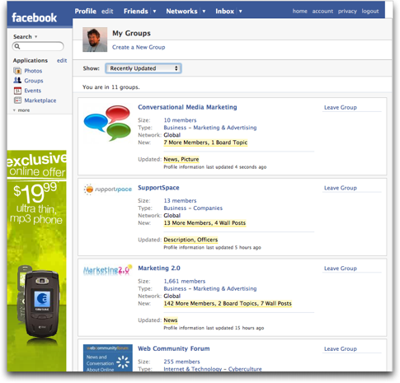Expand more applications in sidebar

tap(21, 110)
